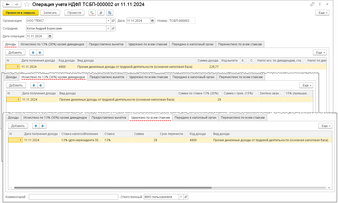Screen dimensions: 338x203
Task: Click the Код вычета column header
Action: point(230,61)
